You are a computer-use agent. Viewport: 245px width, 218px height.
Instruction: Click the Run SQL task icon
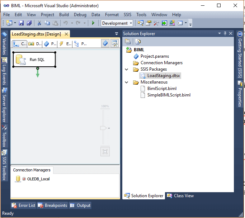click(21, 60)
